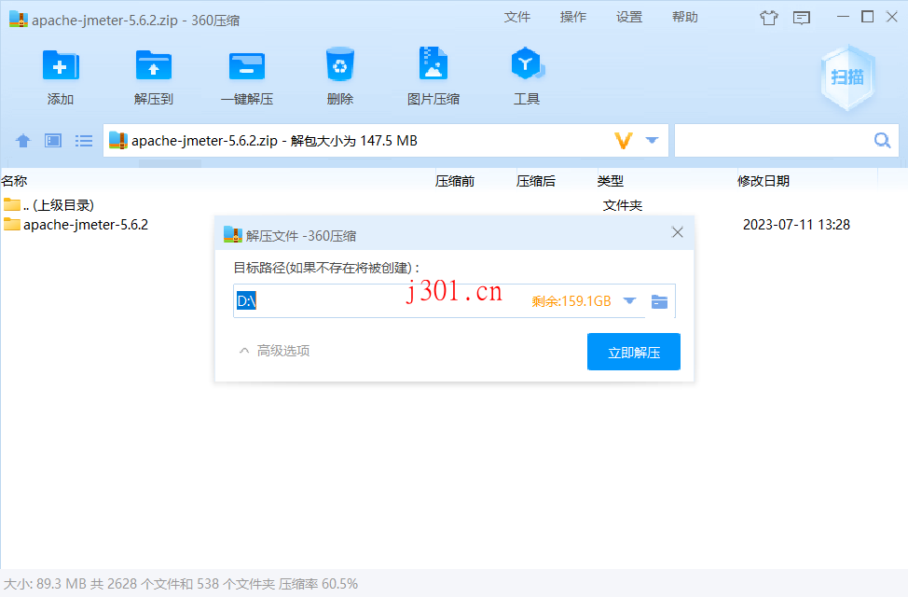Browse for target folder using folder icon
908x597 pixels.
point(660,301)
